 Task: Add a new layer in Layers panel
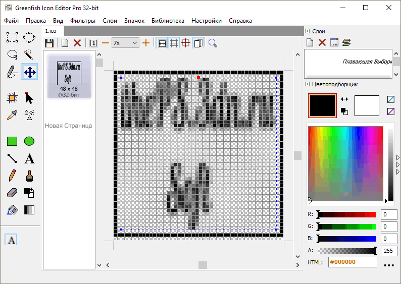pyautogui.click(x=310, y=42)
